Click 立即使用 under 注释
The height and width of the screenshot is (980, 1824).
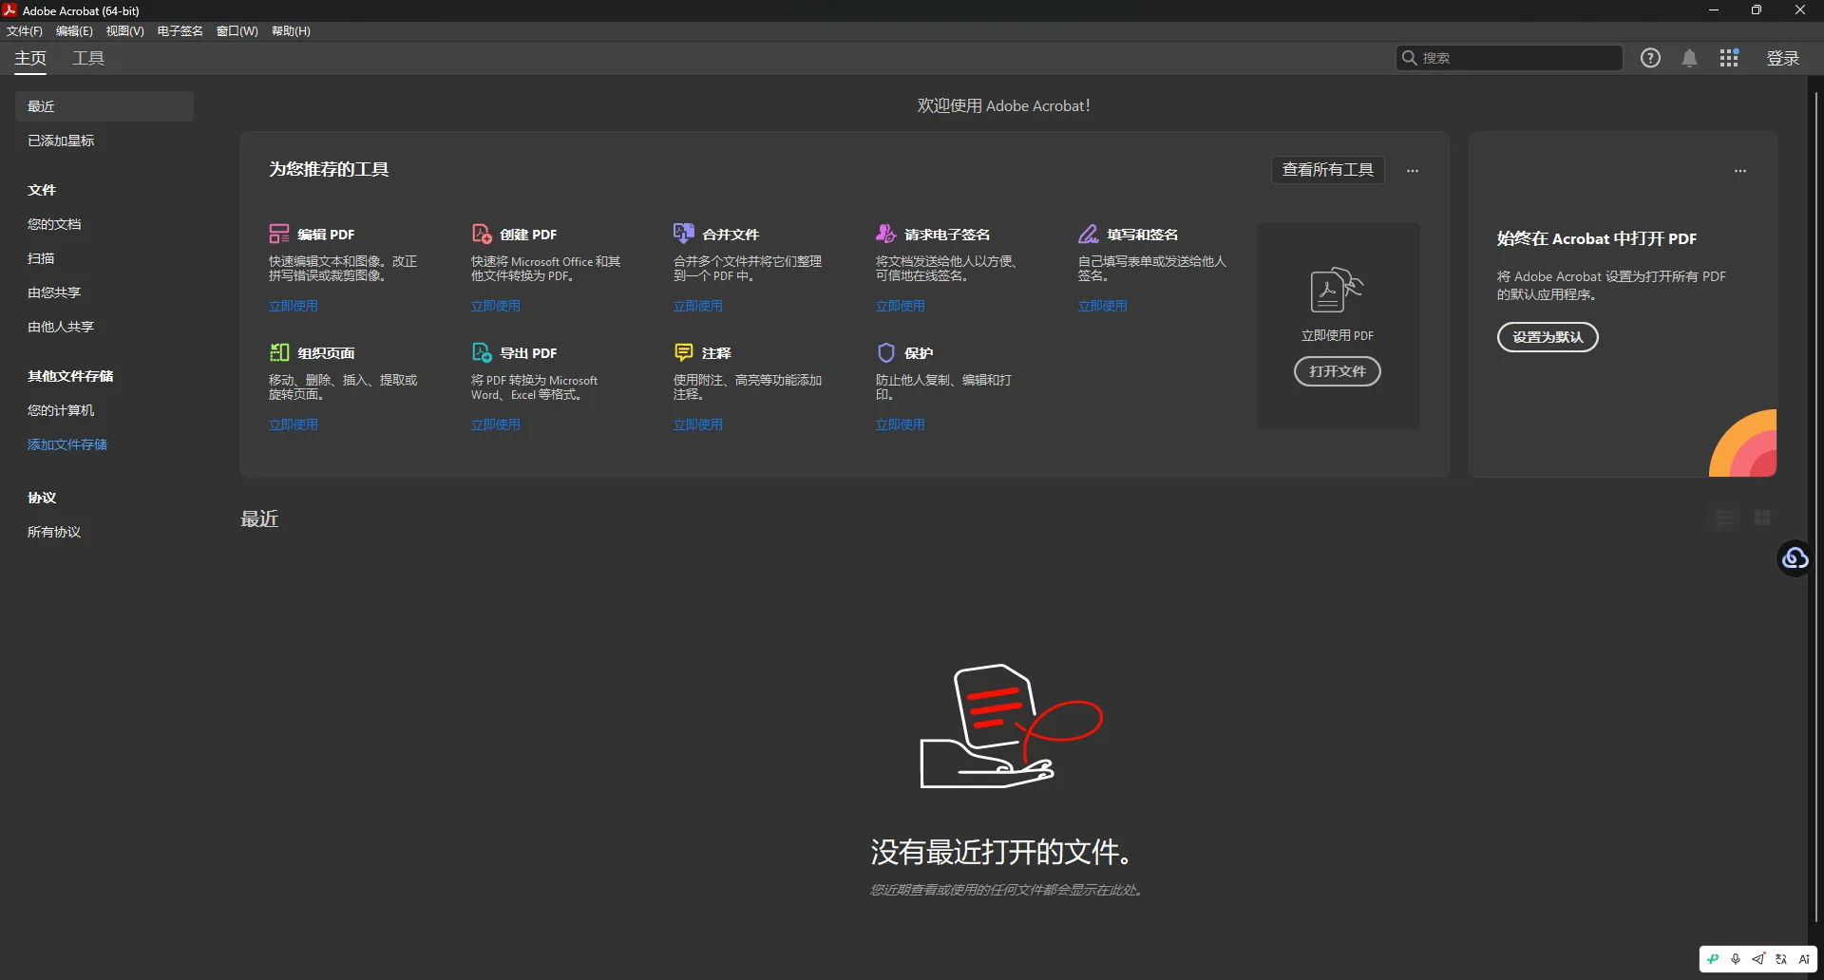[x=698, y=424]
